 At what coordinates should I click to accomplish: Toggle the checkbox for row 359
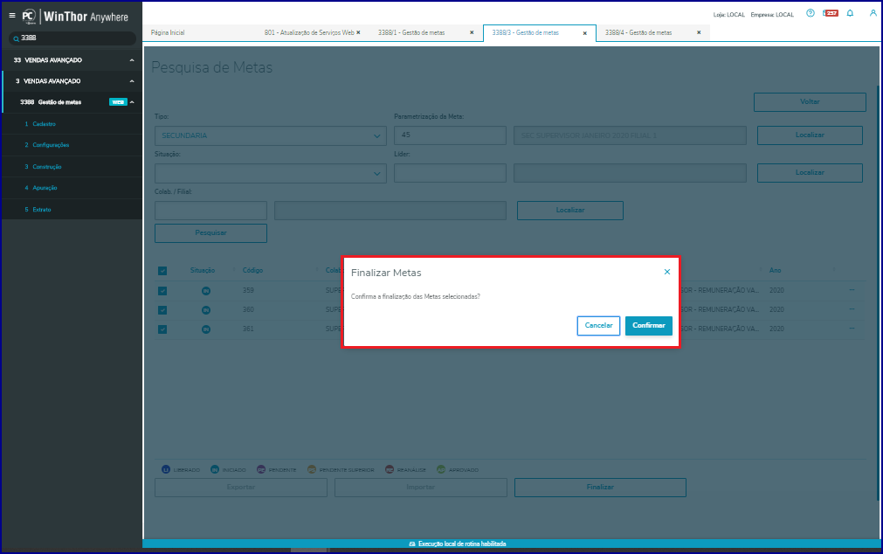pyautogui.click(x=162, y=291)
